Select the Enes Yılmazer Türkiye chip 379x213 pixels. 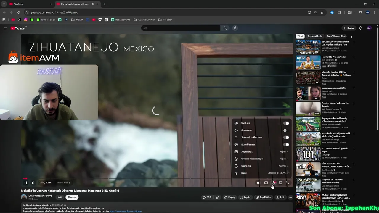337,36
